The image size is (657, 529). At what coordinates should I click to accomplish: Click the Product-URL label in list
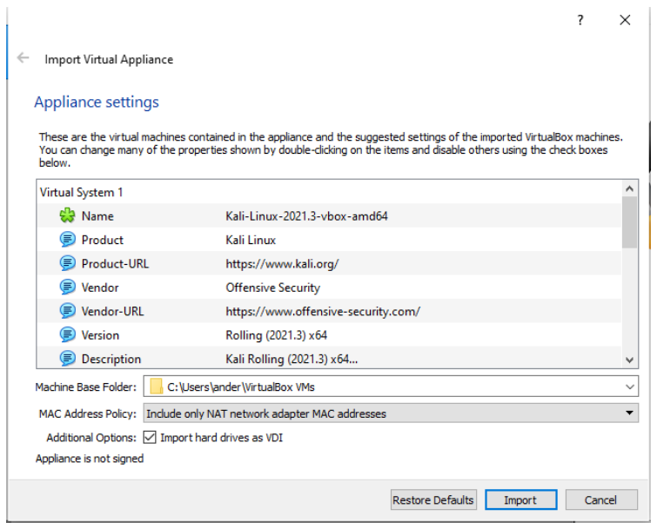[115, 264]
